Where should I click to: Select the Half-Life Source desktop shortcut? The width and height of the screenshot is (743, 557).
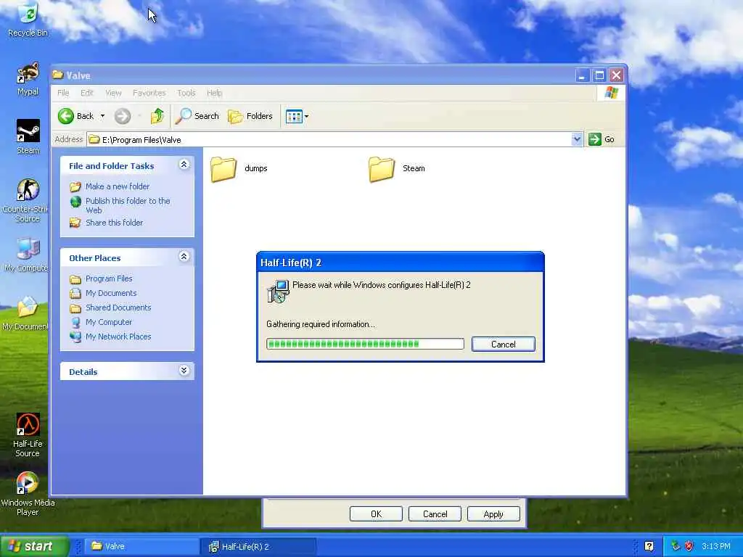click(28, 435)
